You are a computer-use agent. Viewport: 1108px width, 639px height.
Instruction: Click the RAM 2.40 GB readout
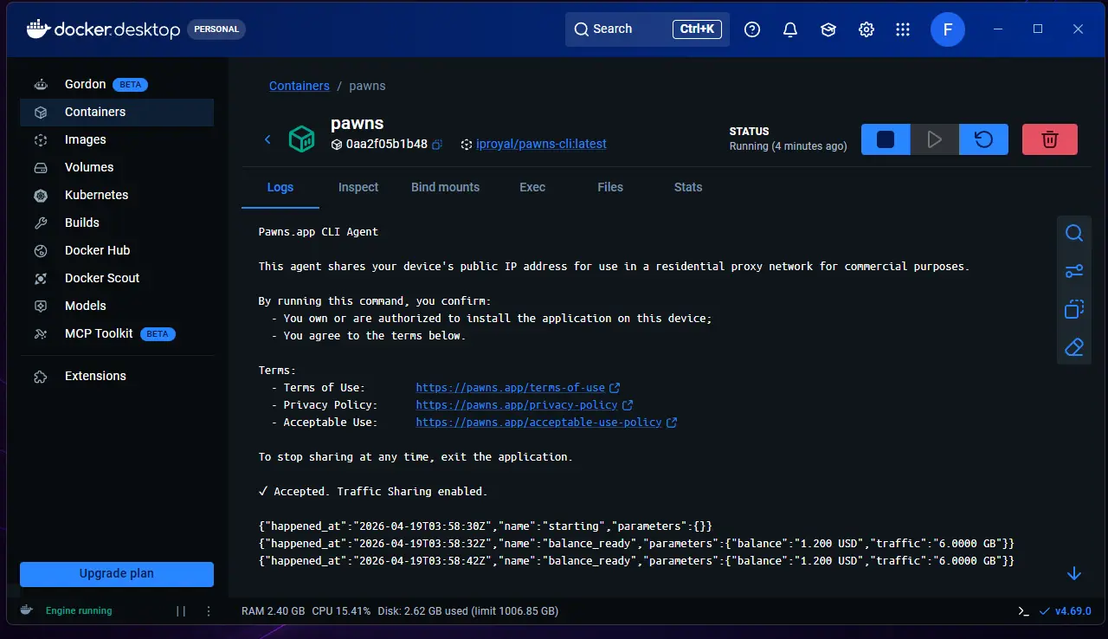click(273, 610)
